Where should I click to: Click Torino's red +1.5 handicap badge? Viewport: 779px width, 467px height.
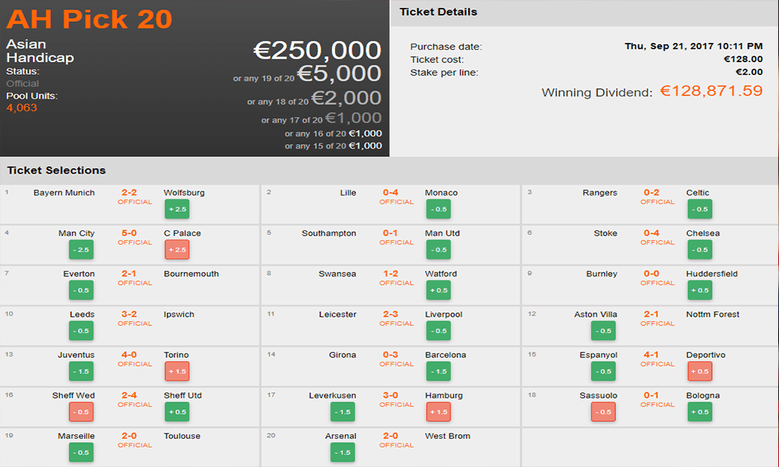coord(176,371)
